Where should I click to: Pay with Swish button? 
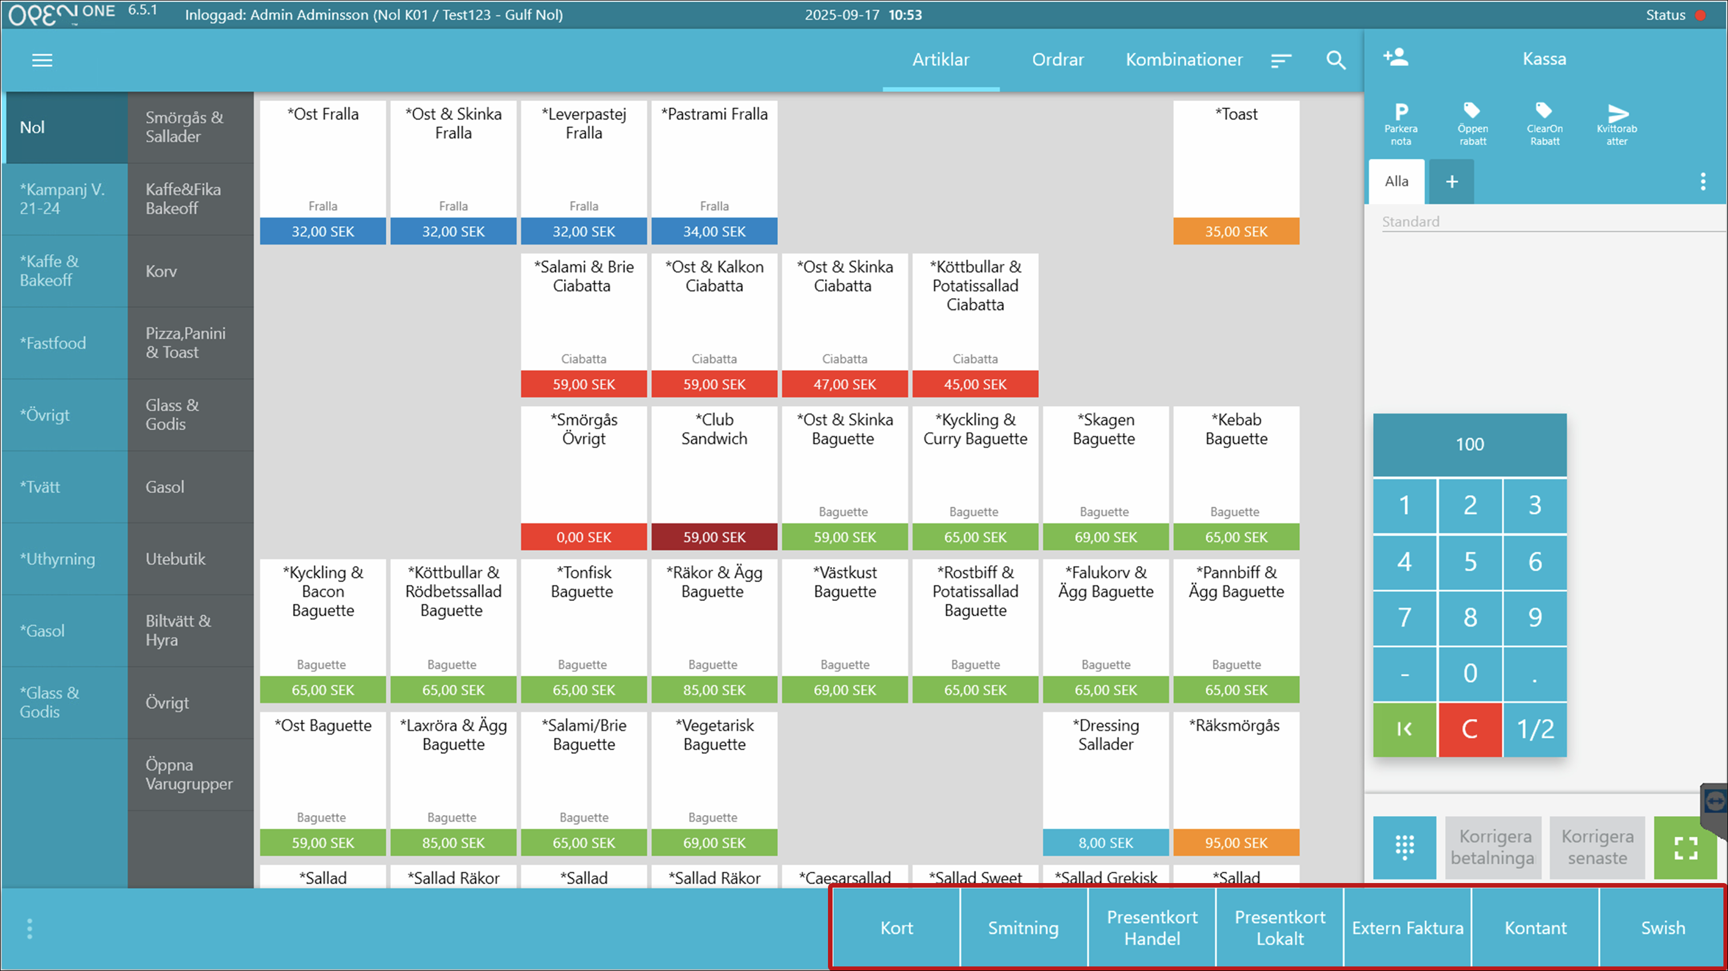pyautogui.click(x=1662, y=928)
